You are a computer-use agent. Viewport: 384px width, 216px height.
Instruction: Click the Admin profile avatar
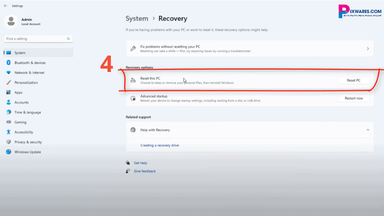(x=12, y=21)
